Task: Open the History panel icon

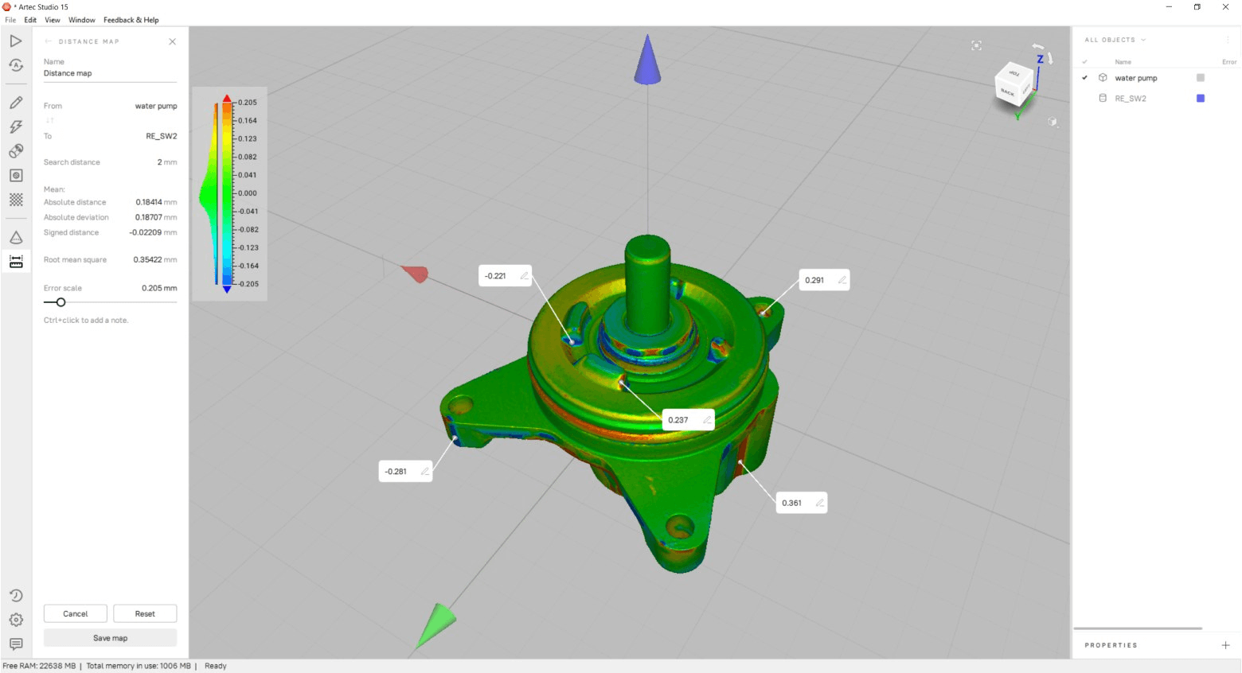Action: (x=15, y=594)
